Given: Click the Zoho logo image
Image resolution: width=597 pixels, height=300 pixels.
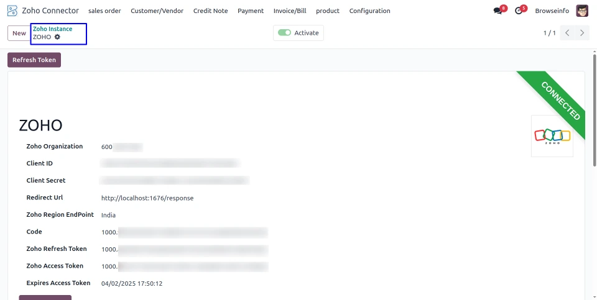Looking at the screenshot, I should pyautogui.click(x=552, y=135).
